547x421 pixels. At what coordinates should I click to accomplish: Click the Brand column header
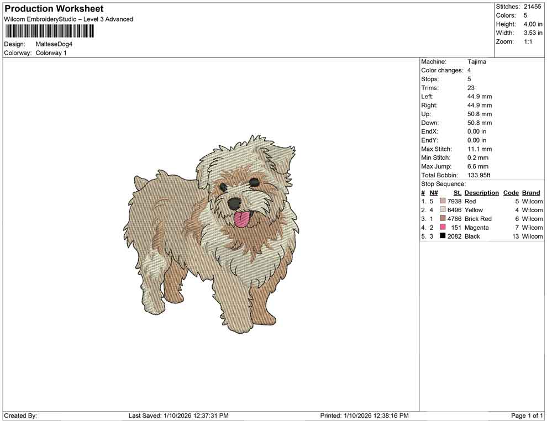pos(530,192)
